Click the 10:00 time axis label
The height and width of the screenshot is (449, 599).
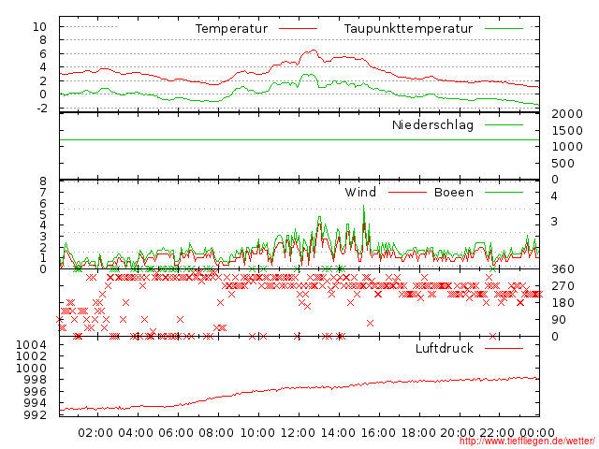pyautogui.click(x=257, y=433)
